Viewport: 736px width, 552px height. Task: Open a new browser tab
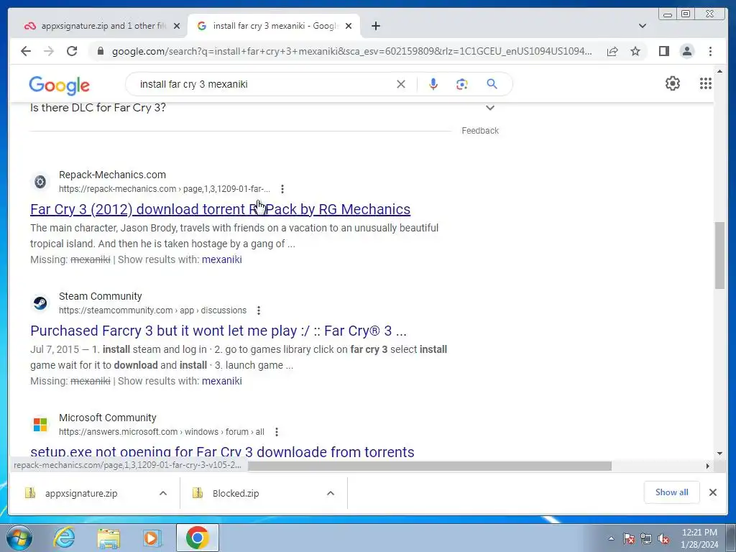coord(375,26)
